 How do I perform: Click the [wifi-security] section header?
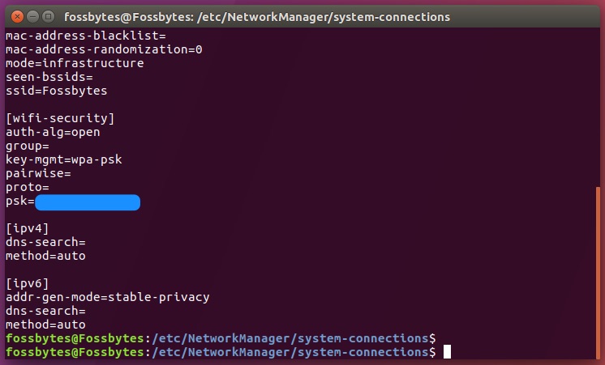click(60, 118)
